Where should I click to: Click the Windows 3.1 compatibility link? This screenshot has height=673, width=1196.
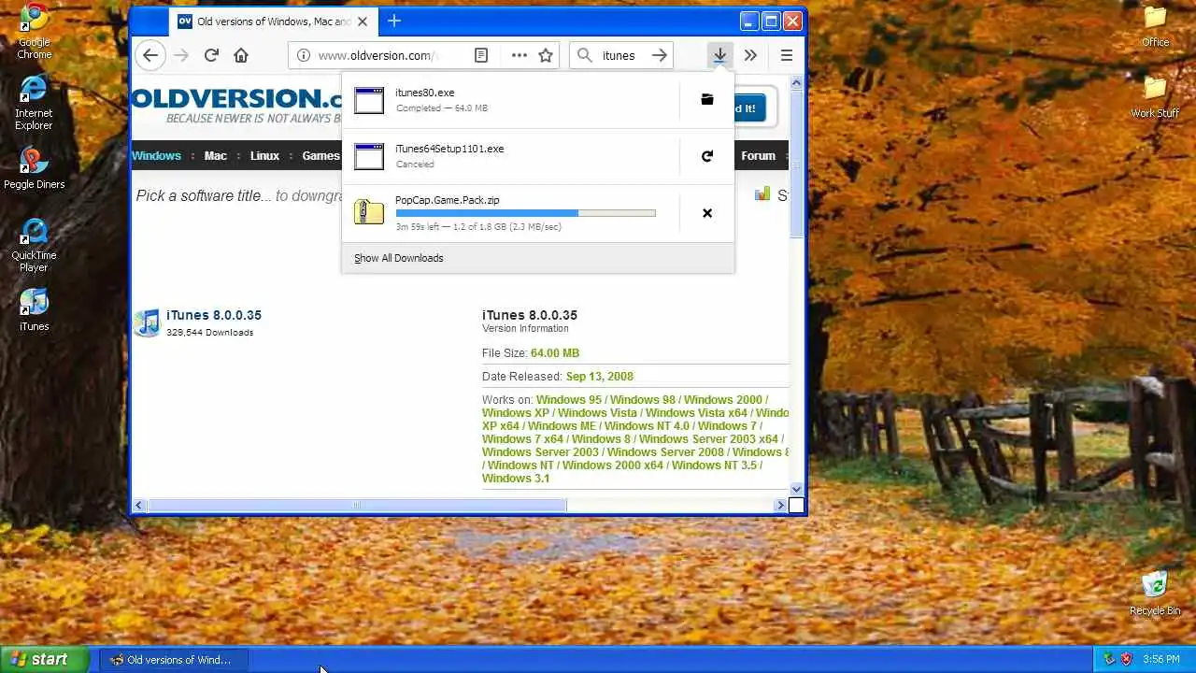click(x=516, y=479)
